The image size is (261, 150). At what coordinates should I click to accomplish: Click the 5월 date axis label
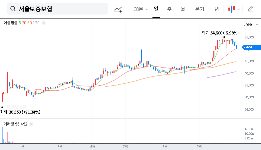pos(60,147)
